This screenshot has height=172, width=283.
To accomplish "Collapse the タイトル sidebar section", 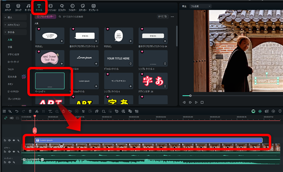I will (15, 32).
